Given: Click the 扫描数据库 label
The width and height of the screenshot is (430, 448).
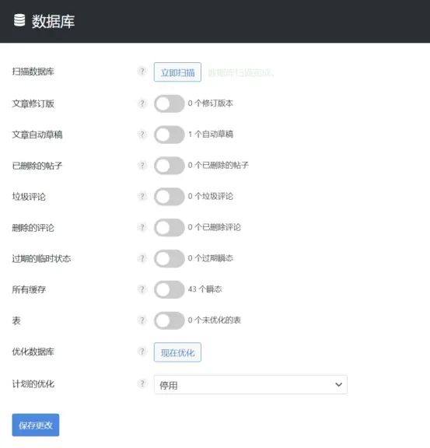Looking at the screenshot, I should point(33,72).
